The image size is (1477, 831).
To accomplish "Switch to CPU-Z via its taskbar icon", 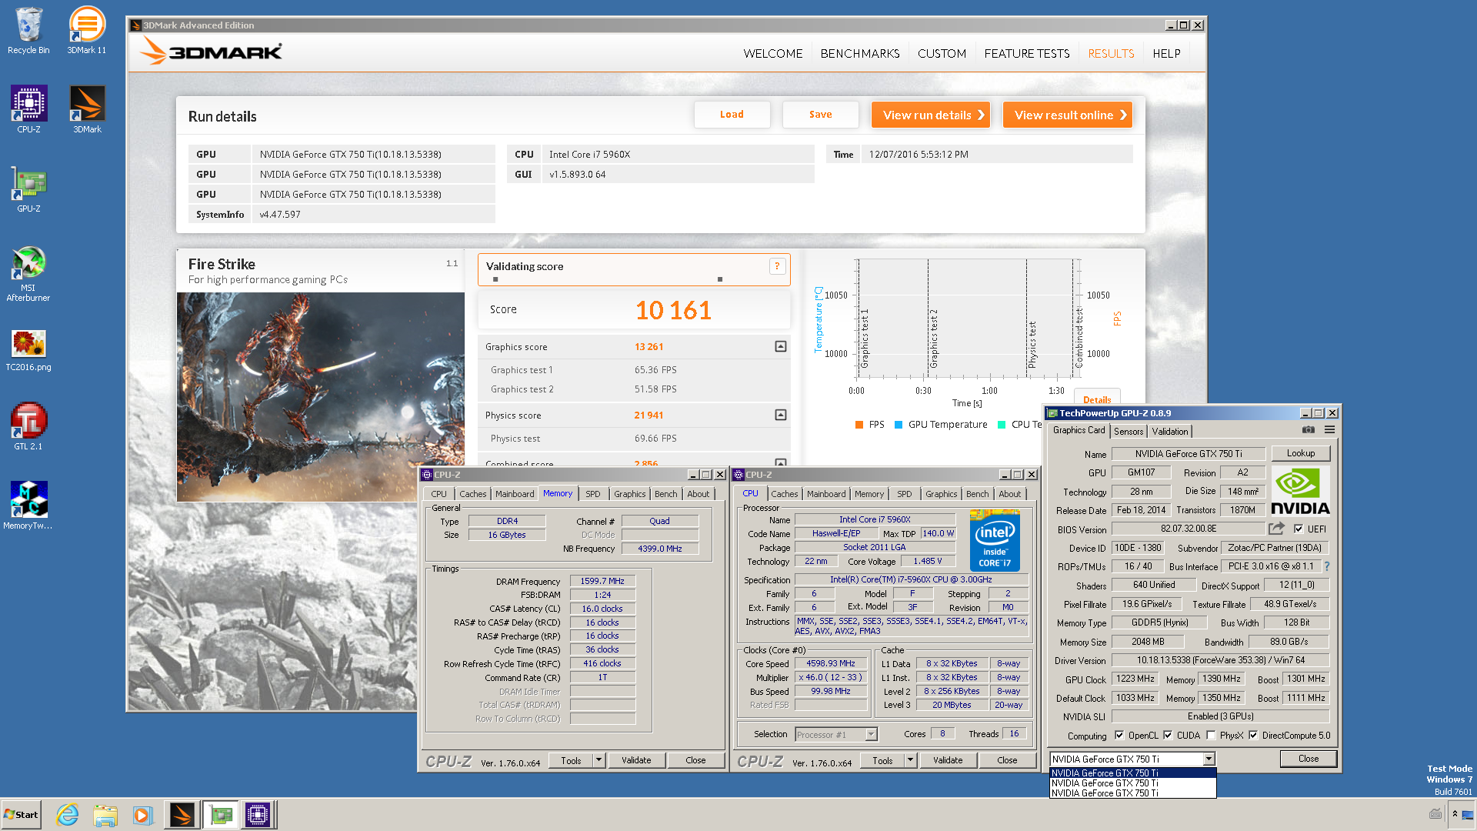I will point(258,815).
